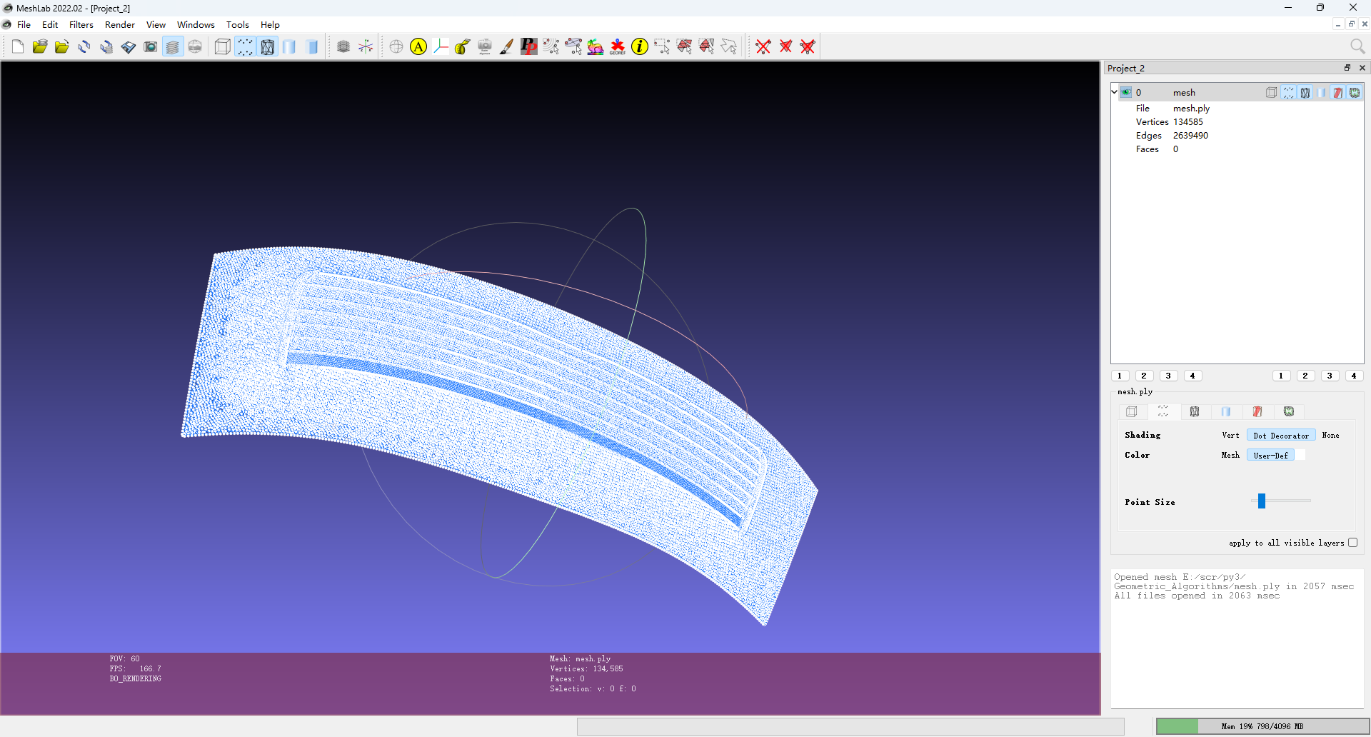Screen dimensions: 1371x737
Task: Save a snapshot with the camera icon
Action: [x=151, y=47]
